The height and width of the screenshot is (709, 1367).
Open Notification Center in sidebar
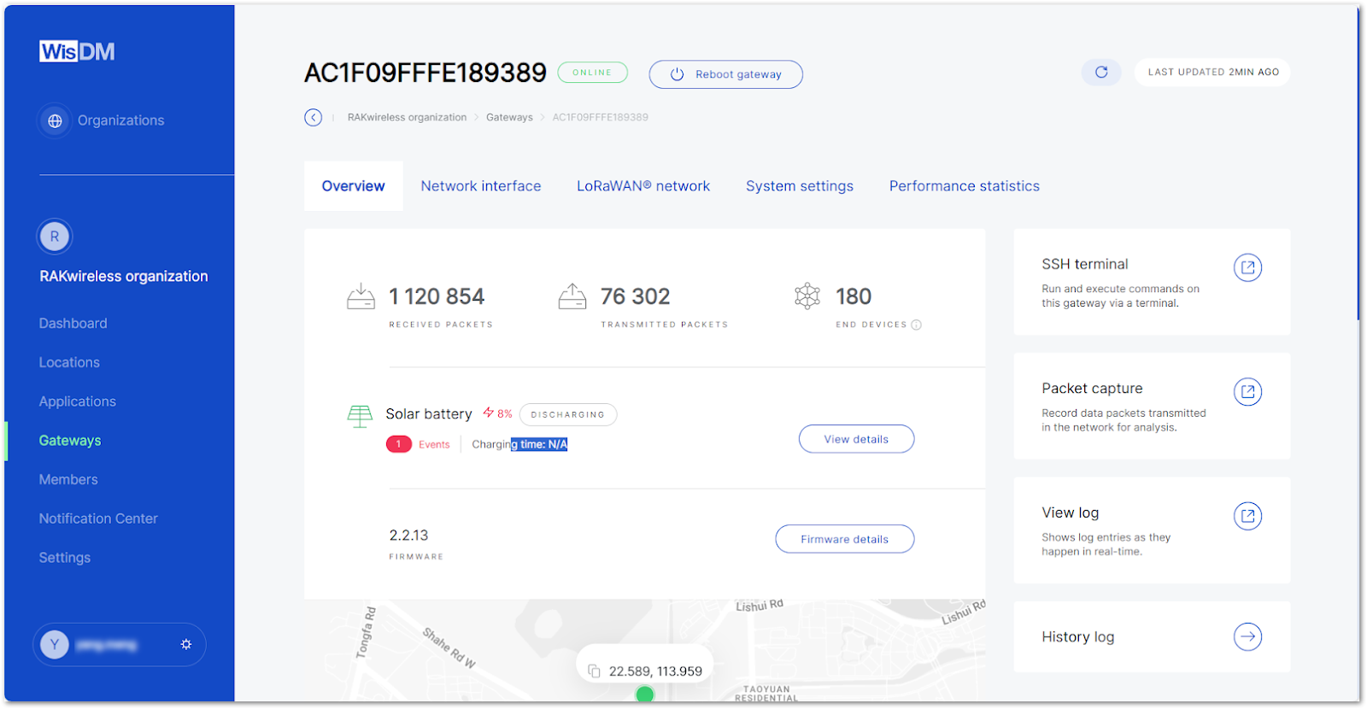(98, 519)
